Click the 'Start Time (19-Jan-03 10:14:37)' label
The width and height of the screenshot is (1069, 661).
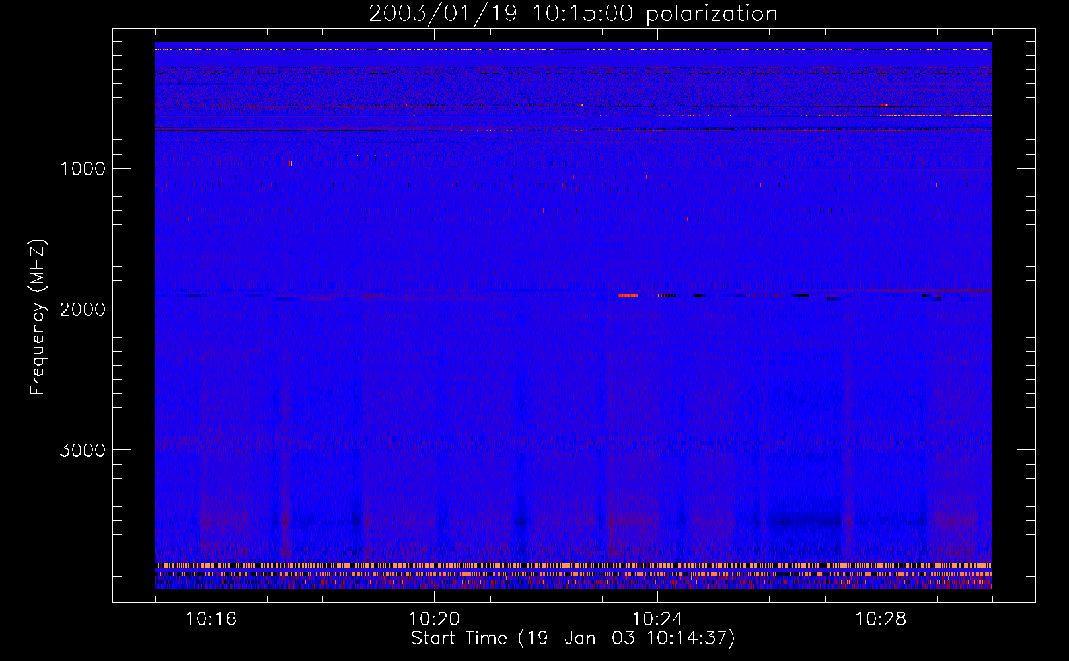click(573, 639)
